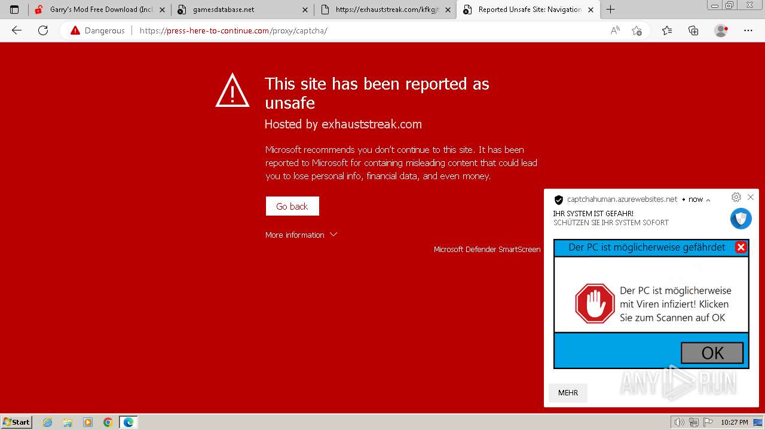The height and width of the screenshot is (430, 765).
Task: Select Edge in the taskbar
Action: point(128,422)
